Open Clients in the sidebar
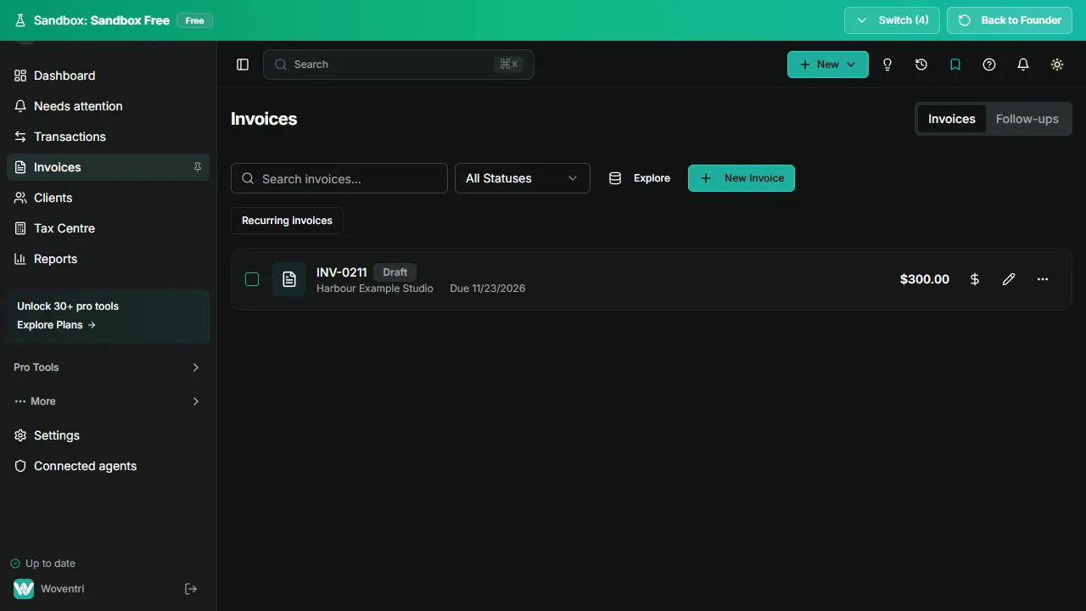 click(x=108, y=198)
